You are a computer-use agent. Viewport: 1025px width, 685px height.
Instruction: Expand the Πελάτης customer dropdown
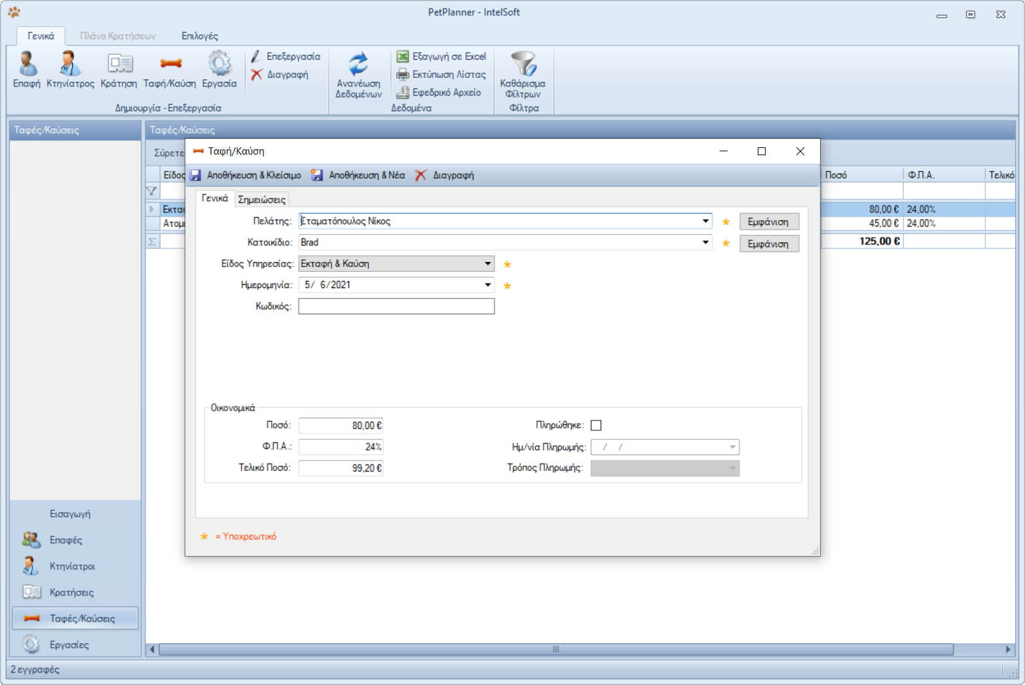[705, 221]
